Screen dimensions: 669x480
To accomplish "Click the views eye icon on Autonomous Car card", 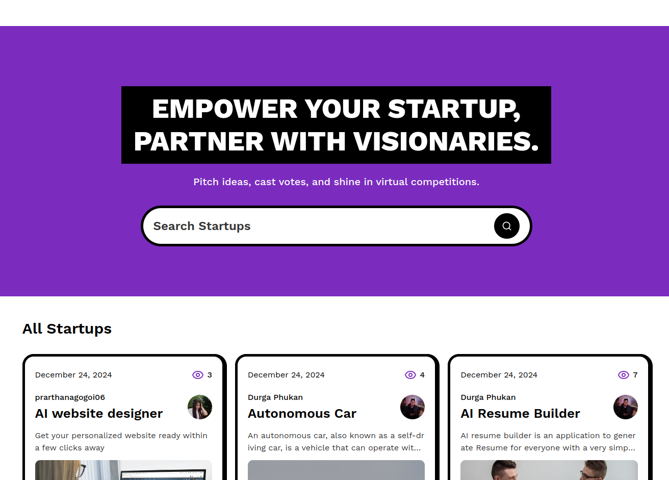I will [x=410, y=375].
